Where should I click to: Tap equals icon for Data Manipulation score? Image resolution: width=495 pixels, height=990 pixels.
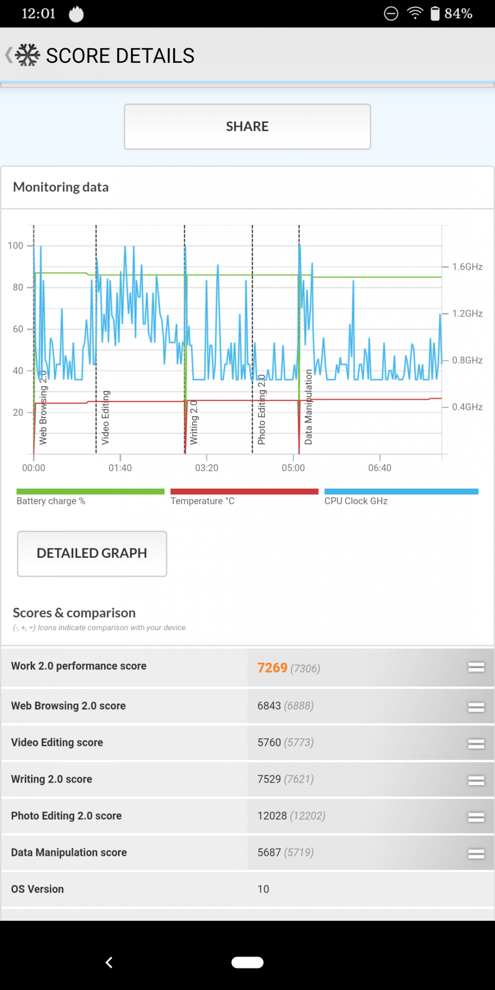[x=476, y=853]
